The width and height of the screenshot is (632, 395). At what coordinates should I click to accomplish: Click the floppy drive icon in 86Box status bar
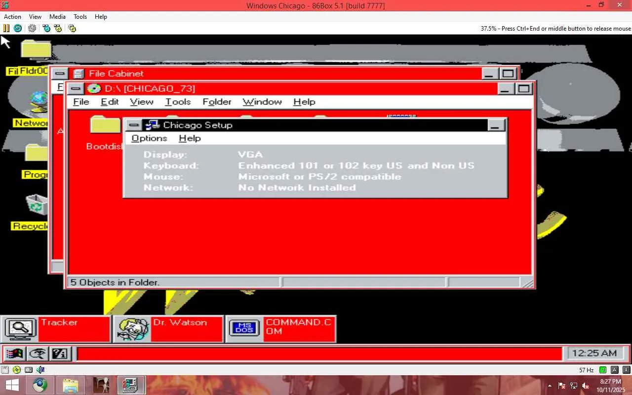[5, 369]
